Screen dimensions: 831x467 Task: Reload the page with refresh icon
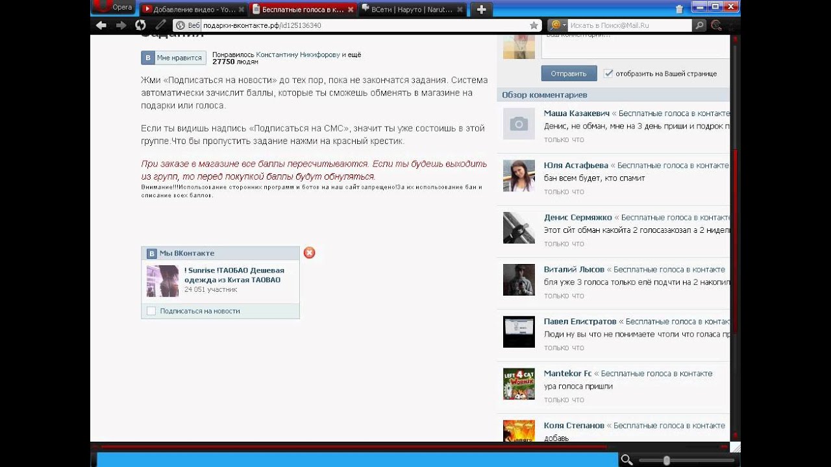(x=140, y=25)
